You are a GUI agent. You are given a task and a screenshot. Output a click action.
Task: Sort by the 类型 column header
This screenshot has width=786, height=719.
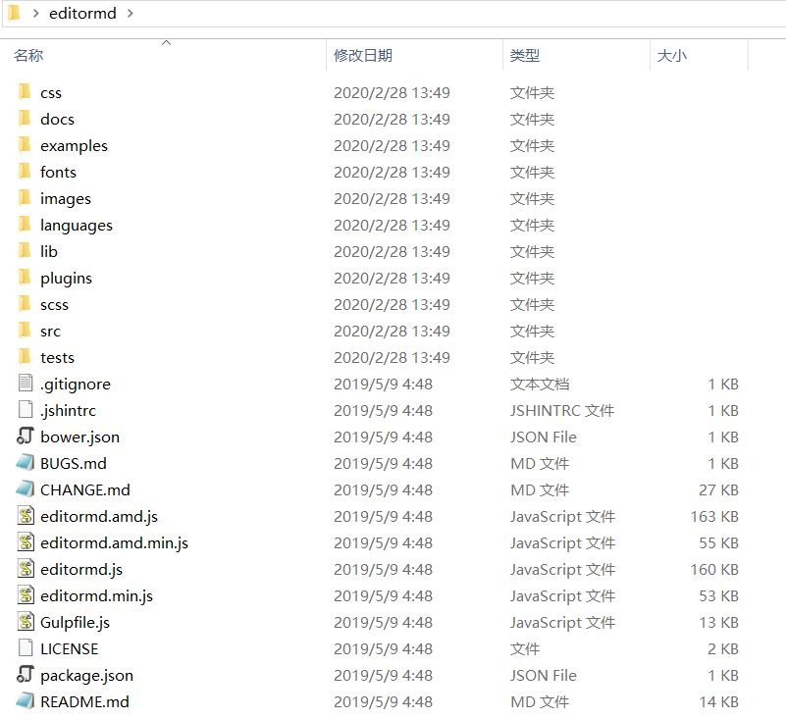[525, 55]
